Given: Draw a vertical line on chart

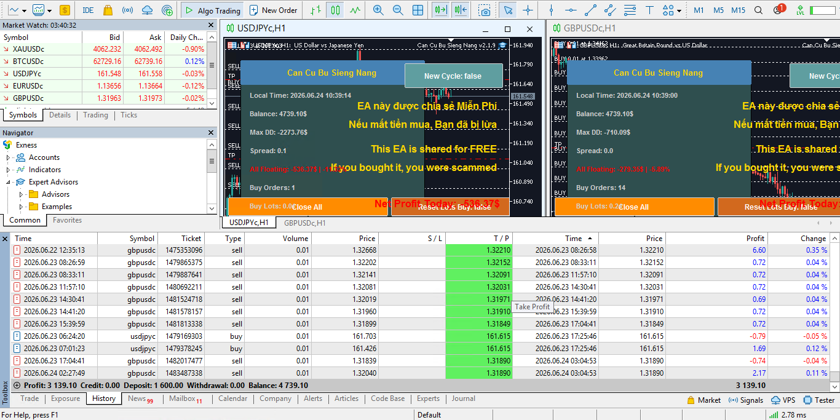Looking at the screenshot, I should [x=551, y=10].
